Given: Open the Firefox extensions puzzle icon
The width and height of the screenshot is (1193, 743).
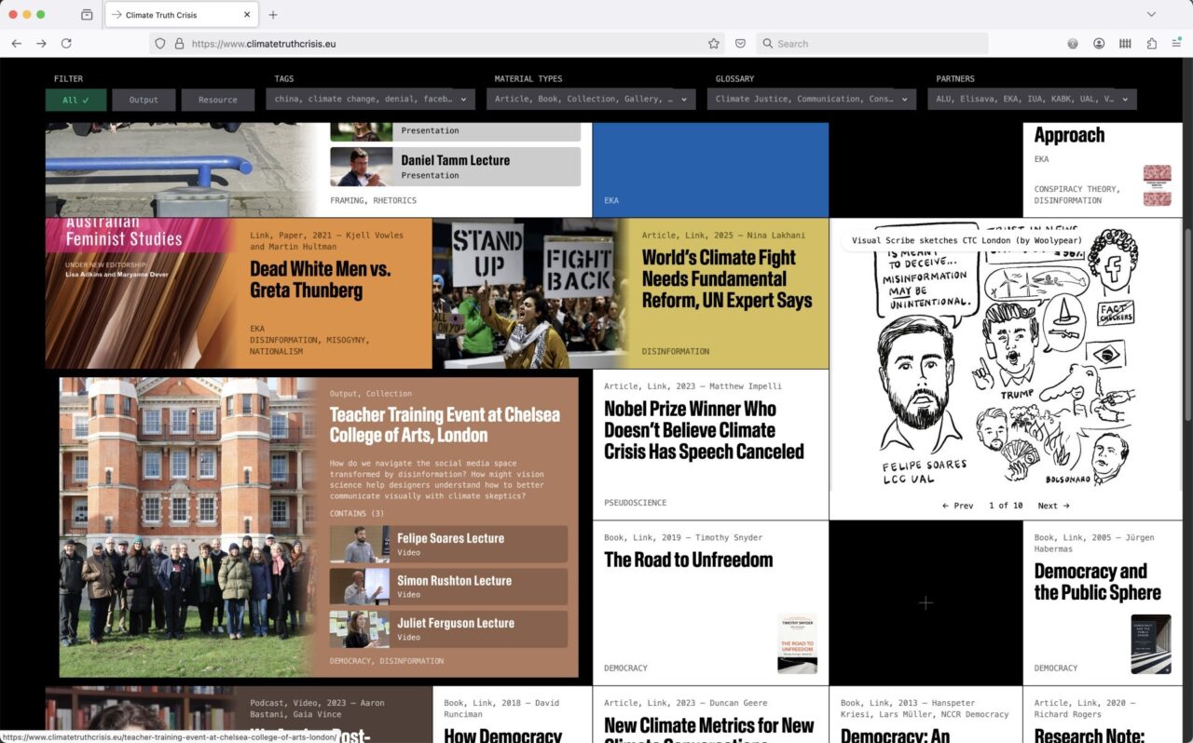Looking at the screenshot, I should coord(1152,44).
